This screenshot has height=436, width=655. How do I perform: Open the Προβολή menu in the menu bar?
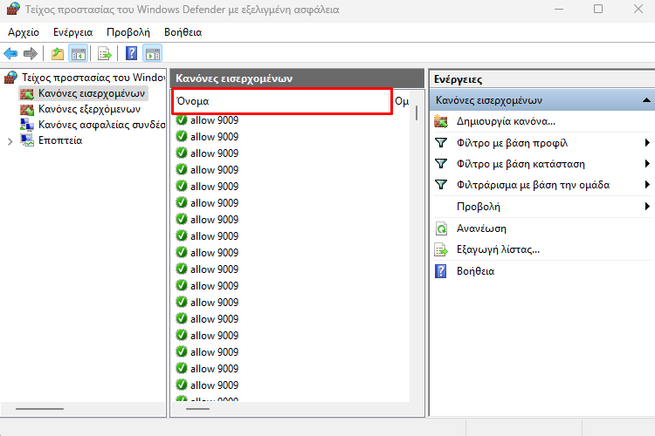tap(128, 32)
